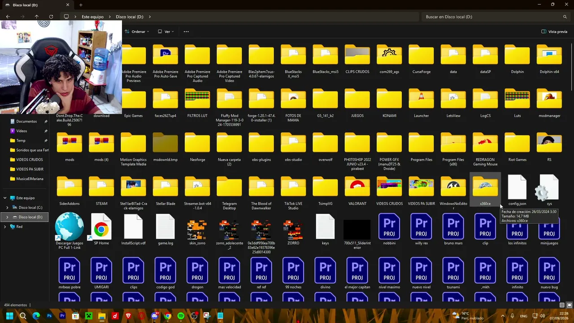Open Discord from the taskbar

155,316
